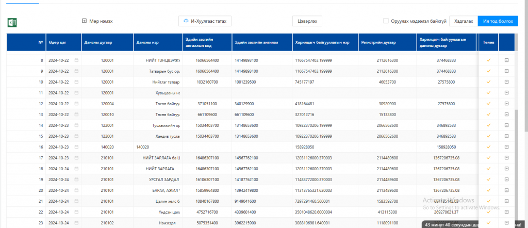Click cloud download icon on И-Хуулгаас татах
Image resolution: width=528 pixels, height=228 pixels.
coord(186,21)
